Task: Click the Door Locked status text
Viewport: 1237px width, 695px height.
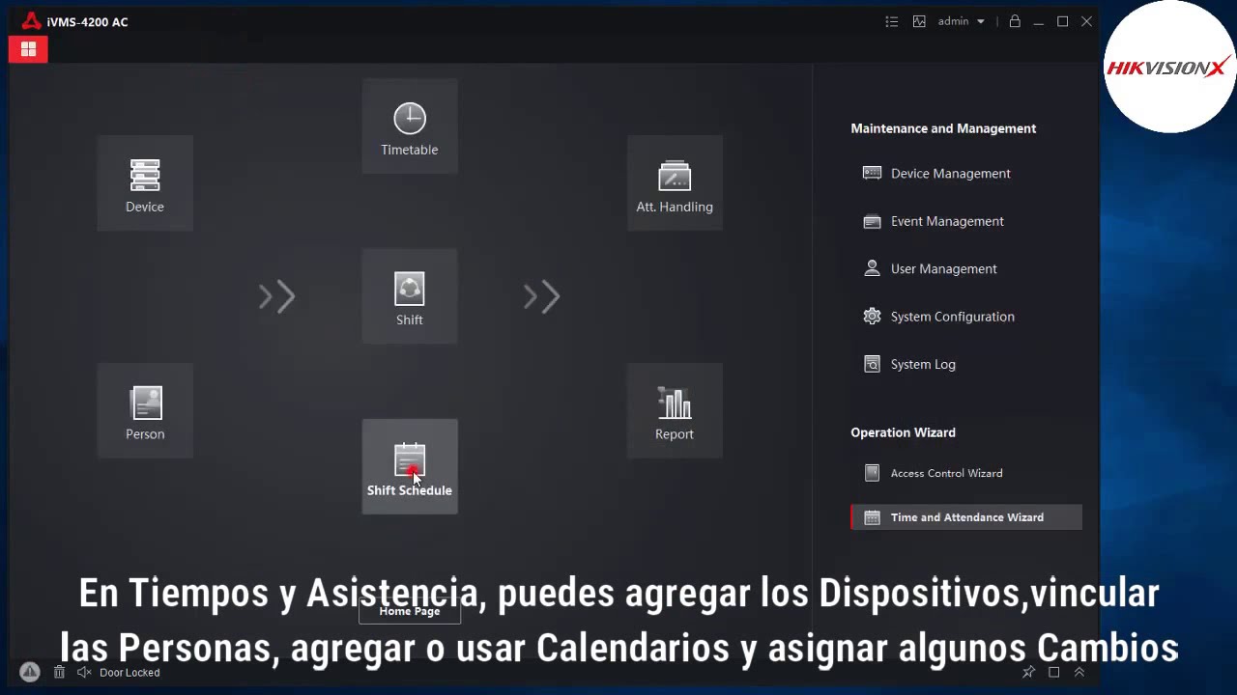Action: [x=129, y=673]
